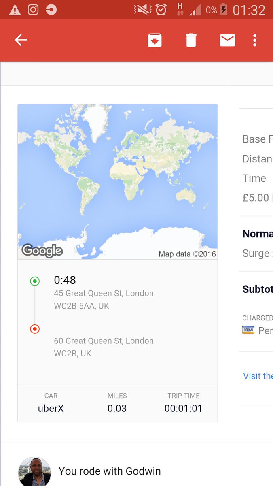Tap the Uber notification icon in status bar

(51, 10)
